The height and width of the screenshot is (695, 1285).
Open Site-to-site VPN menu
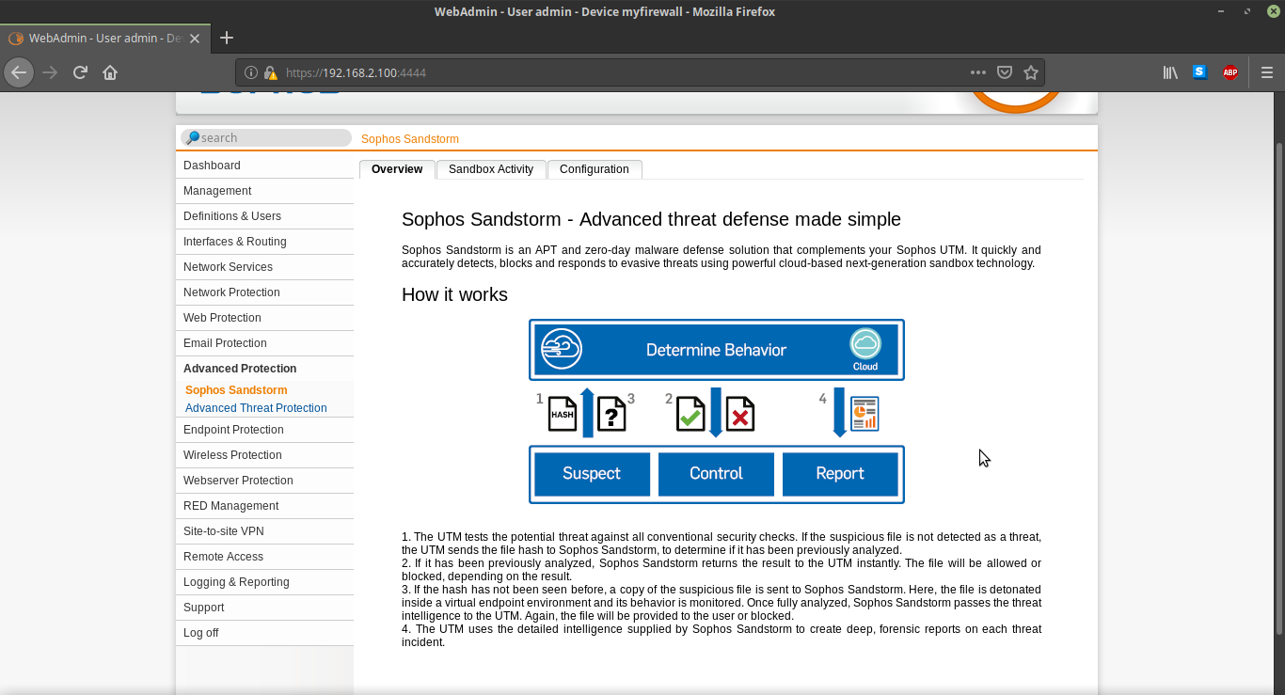pos(264,531)
